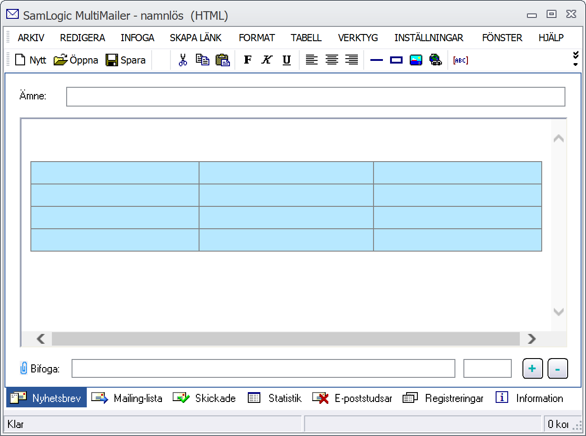
Task: Click the bottom-right blue table cell
Action: click(x=458, y=240)
